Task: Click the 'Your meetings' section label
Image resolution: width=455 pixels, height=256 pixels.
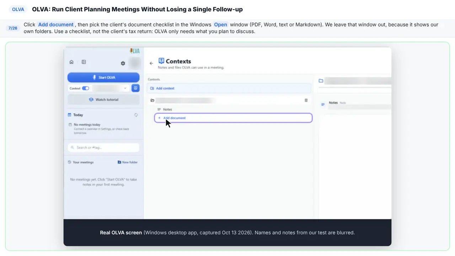Action: point(83,162)
